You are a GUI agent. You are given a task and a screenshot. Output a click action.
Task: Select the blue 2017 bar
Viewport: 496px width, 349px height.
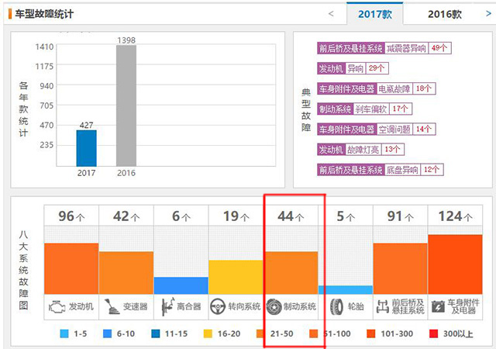click(x=86, y=148)
